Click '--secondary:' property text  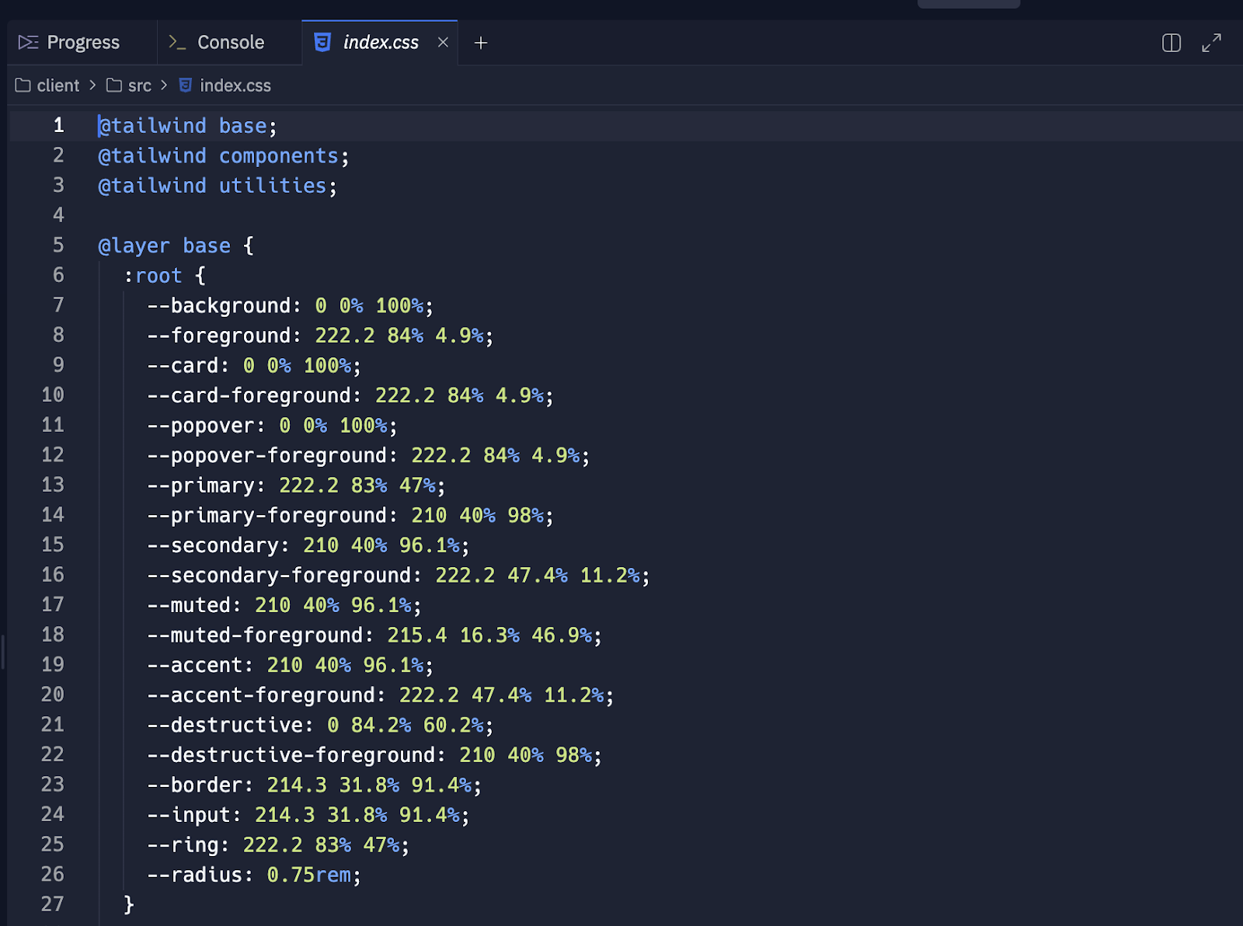[218, 546]
